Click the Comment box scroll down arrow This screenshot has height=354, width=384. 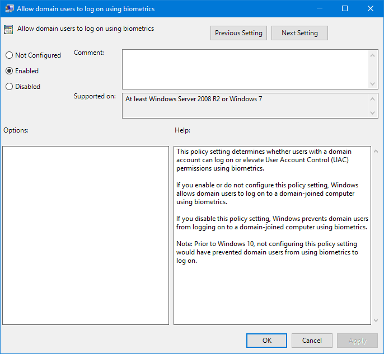(374, 83)
